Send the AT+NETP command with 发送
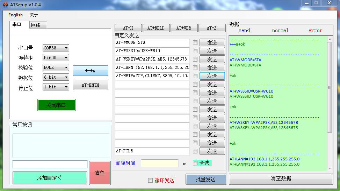Screen dimensions: 340x191 pos(212,76)
